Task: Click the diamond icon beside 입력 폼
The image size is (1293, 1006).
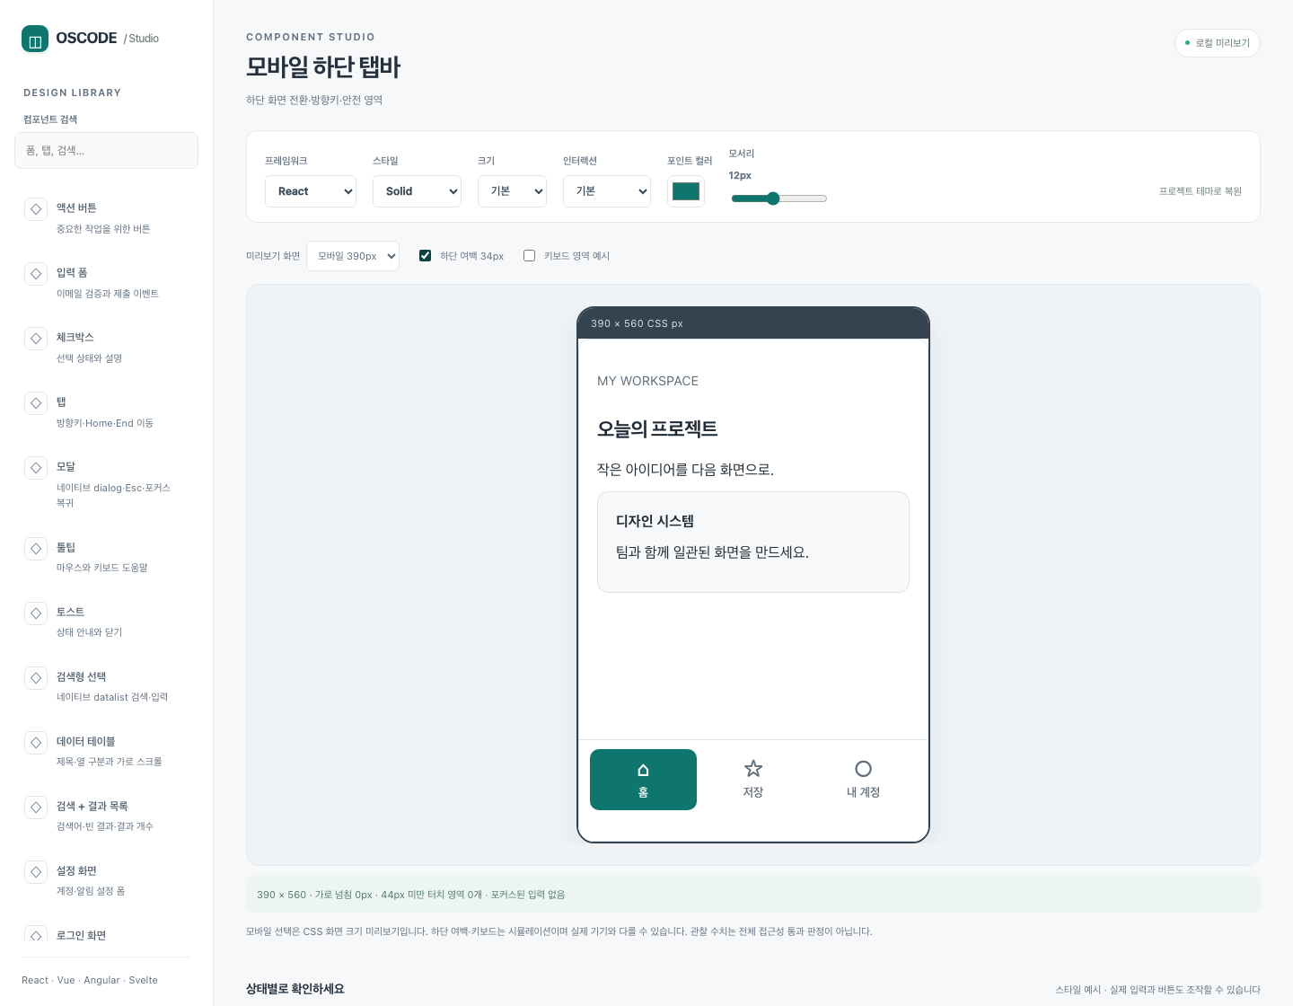Action: [x=36, y=273]
